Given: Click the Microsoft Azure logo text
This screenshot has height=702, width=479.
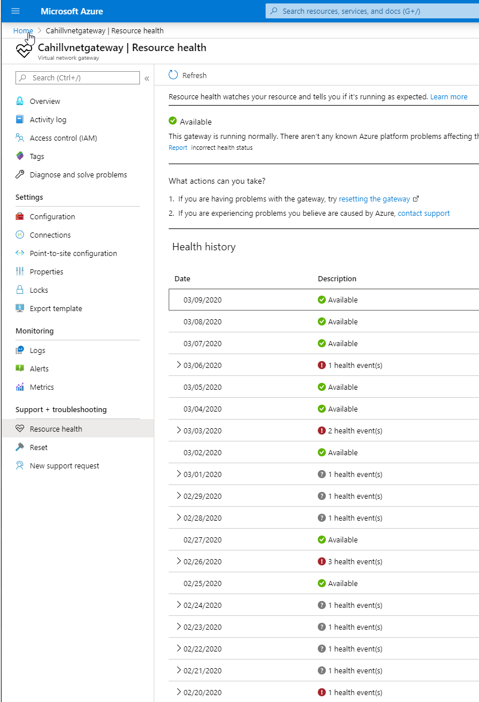Looking at the screenshot, I should 72,11.
